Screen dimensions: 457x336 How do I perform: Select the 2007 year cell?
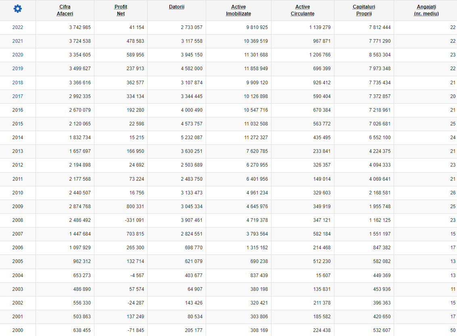coord(17,234)
